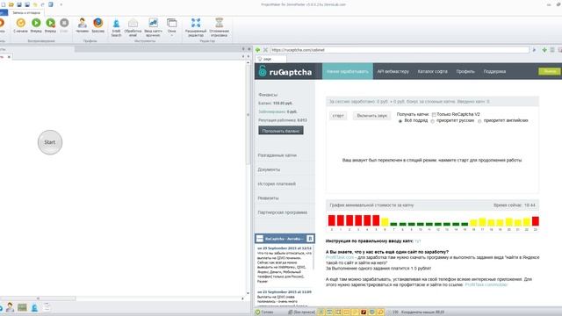Click the 'старт' button
562x316 pixels.
click(337, 116)
